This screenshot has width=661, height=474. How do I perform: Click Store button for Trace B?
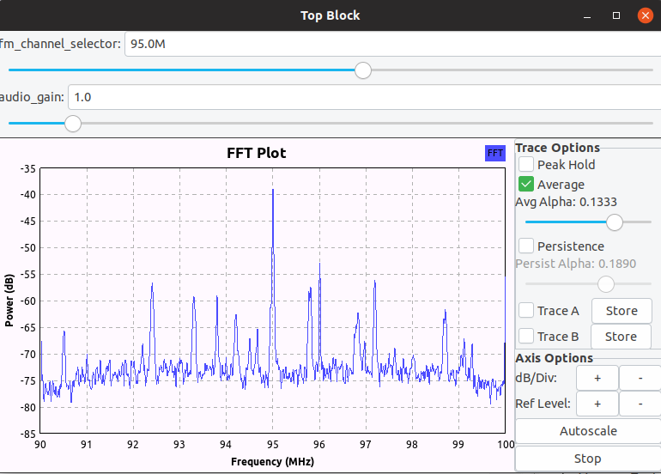pos(621,337)
